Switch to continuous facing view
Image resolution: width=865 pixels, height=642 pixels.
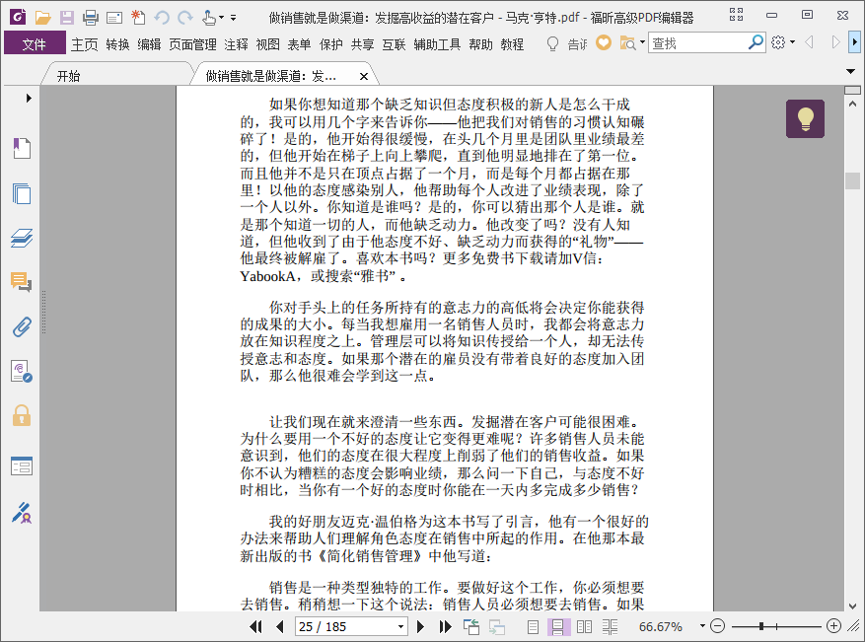[610, 627]
